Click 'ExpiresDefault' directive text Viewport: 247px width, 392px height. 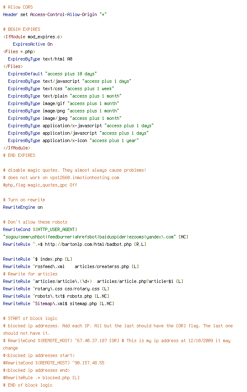click(x=25, y=74)
